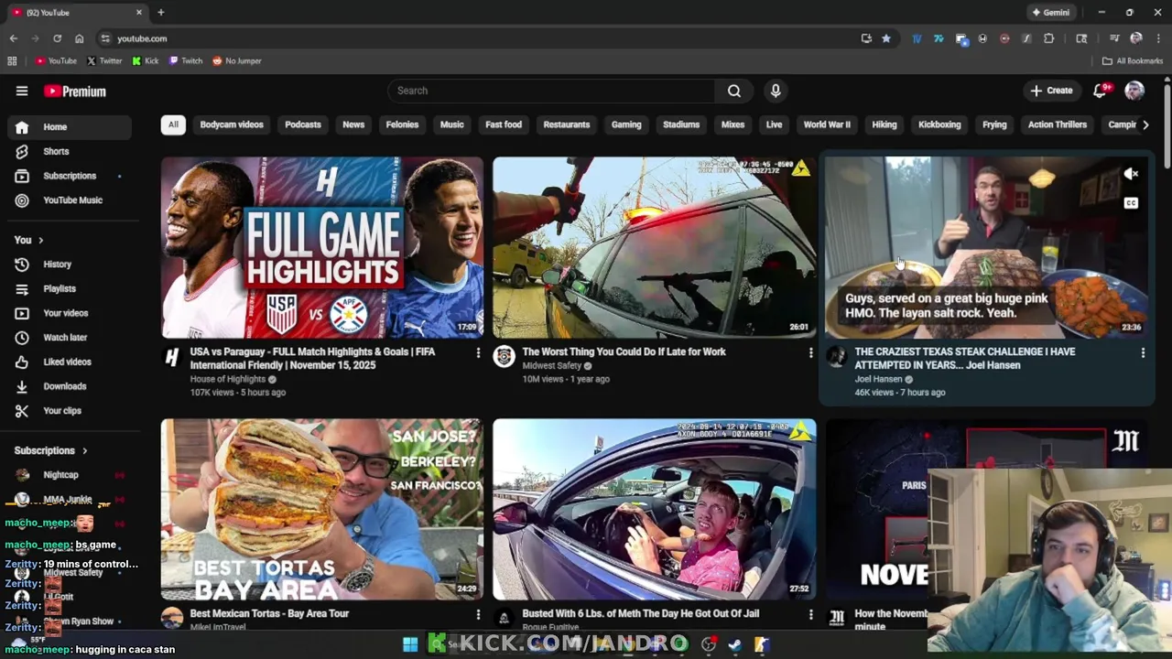Image resolution: width=1172 pixels, height=659 pixels.
Task: Open more options for Best Mexican Tortas video
Action: pyautogui.click(x=478, y=614)
